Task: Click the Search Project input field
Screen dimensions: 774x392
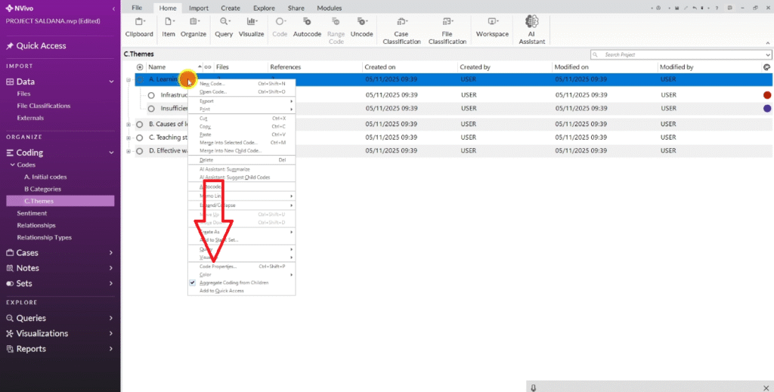Action: 680,55
